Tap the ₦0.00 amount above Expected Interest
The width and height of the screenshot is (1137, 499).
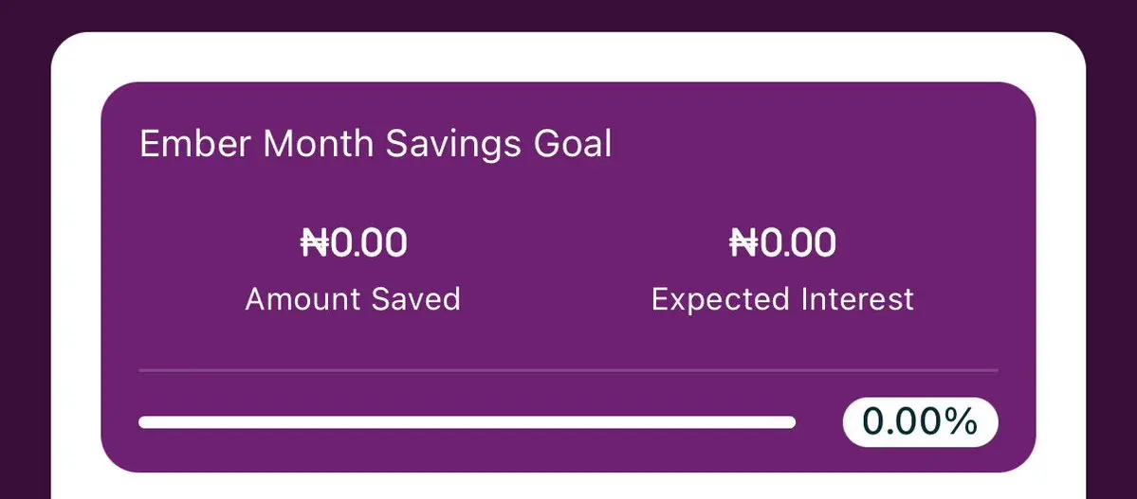[x=782, y=243]
